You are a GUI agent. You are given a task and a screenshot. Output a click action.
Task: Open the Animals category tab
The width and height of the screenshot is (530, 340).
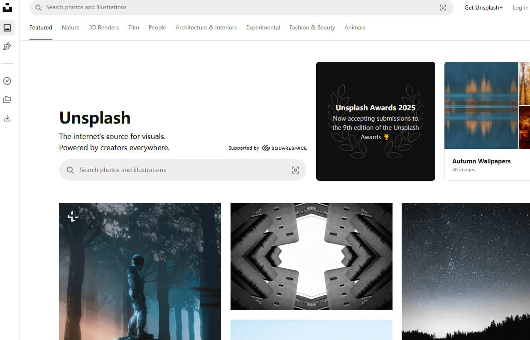(355, 28)
